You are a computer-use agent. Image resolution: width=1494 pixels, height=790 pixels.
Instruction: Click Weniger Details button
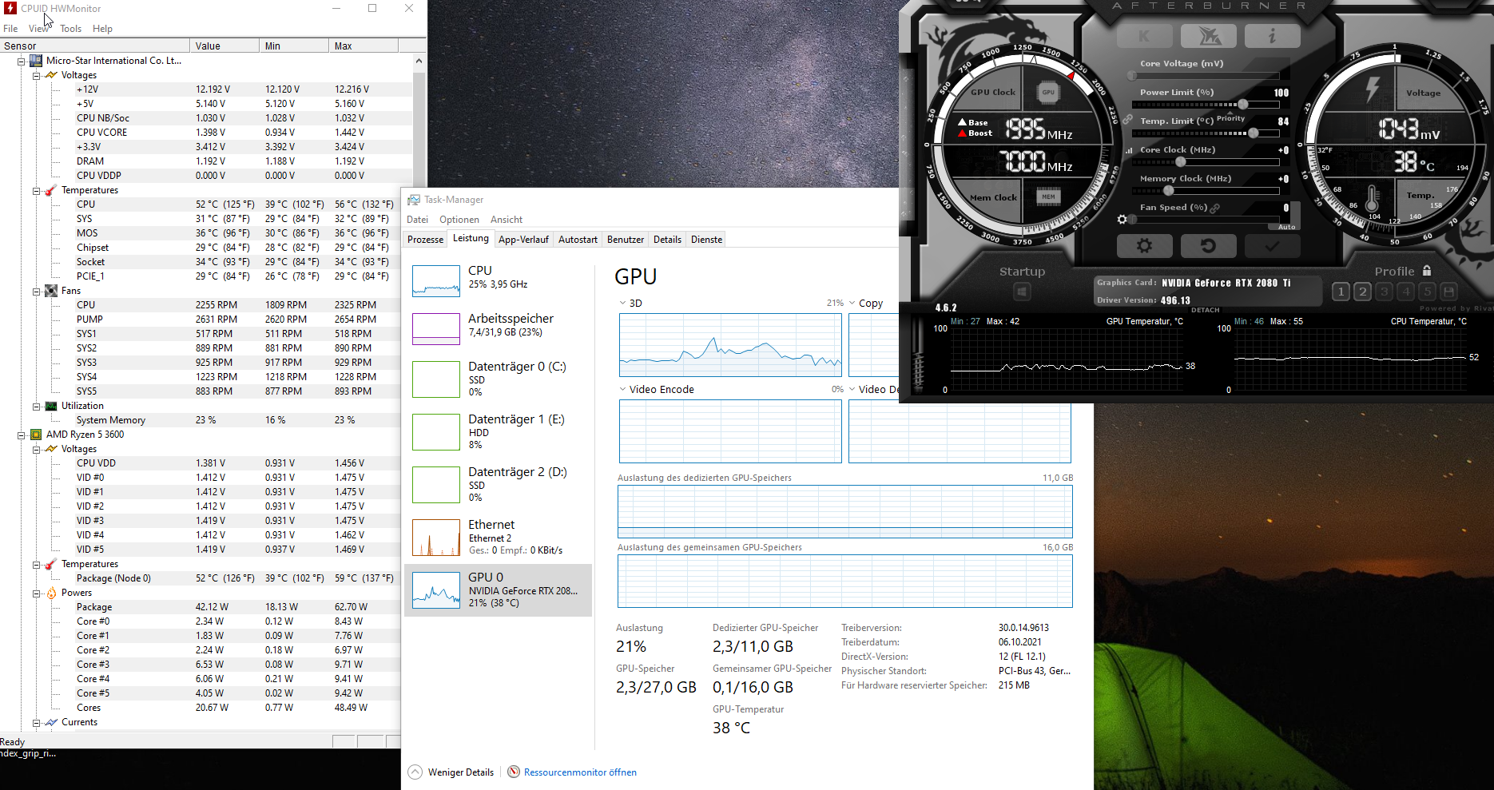point(451,772)
